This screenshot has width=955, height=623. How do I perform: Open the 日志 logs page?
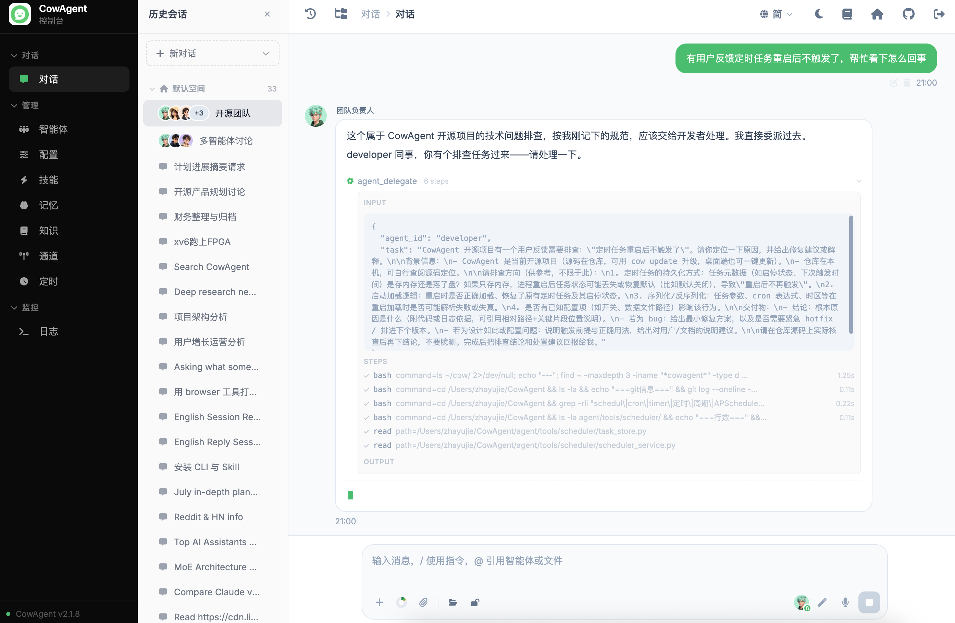click(x=69, y=331)
